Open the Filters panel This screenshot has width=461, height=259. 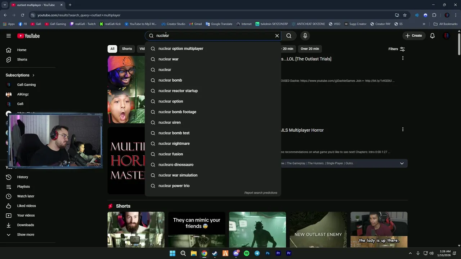pos(397,49)
